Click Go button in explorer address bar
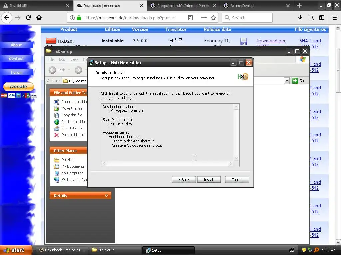Viewport: 341px width, 255px height. coord(298,81)
